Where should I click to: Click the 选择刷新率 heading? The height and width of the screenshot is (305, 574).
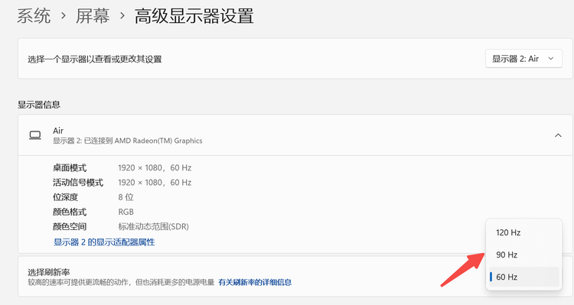[x=49, y=272]
